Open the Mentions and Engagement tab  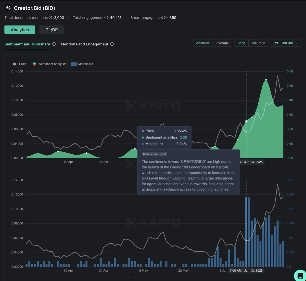click(84, 44)
